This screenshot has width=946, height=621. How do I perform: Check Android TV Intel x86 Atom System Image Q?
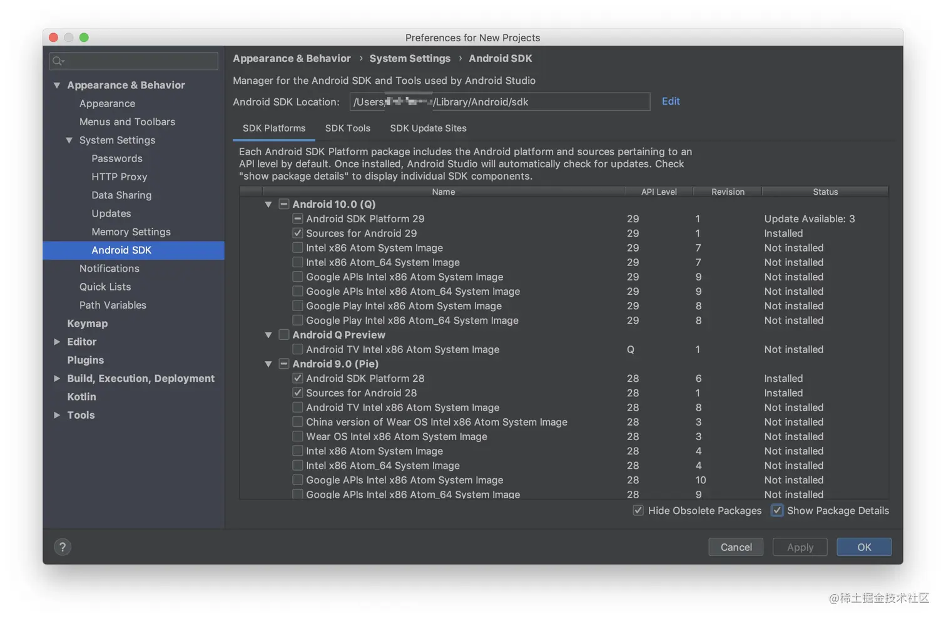pos(298,349)
